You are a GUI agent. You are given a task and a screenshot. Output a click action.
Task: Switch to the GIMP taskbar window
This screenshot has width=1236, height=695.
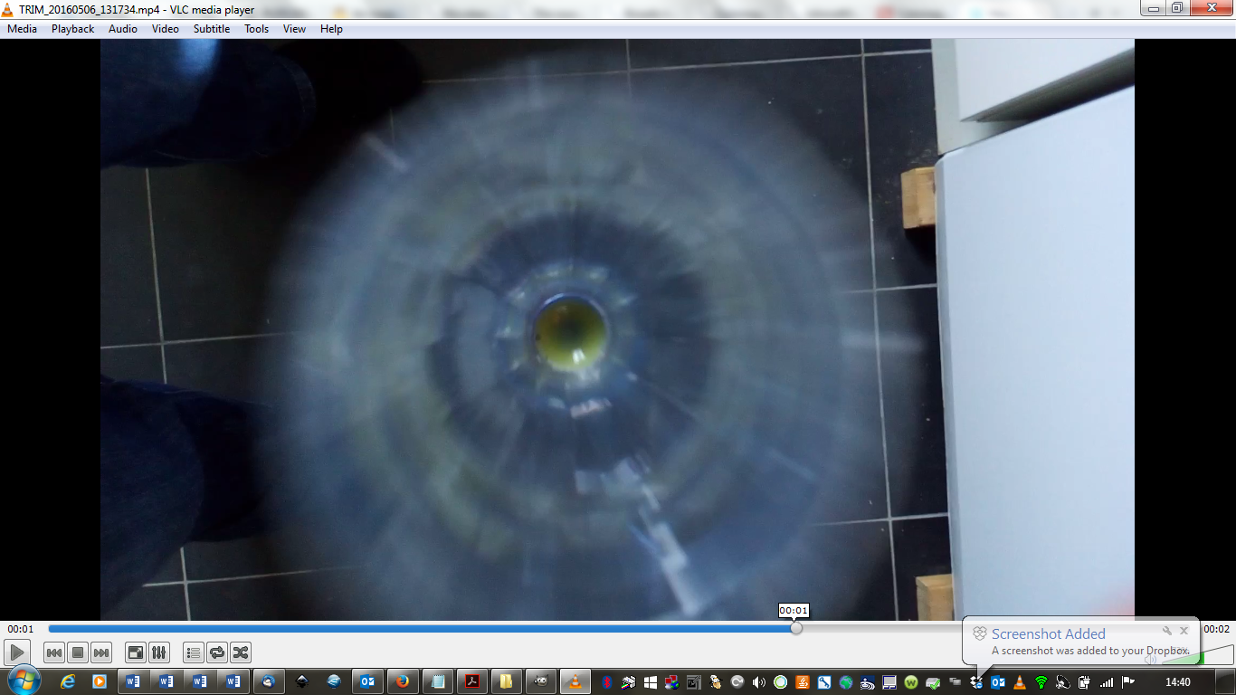coord(540,681)
